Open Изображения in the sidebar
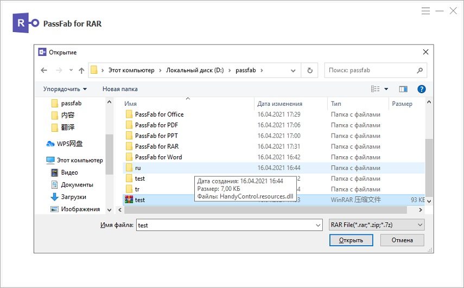Screen dimensions: 464x288 point(75,209)
